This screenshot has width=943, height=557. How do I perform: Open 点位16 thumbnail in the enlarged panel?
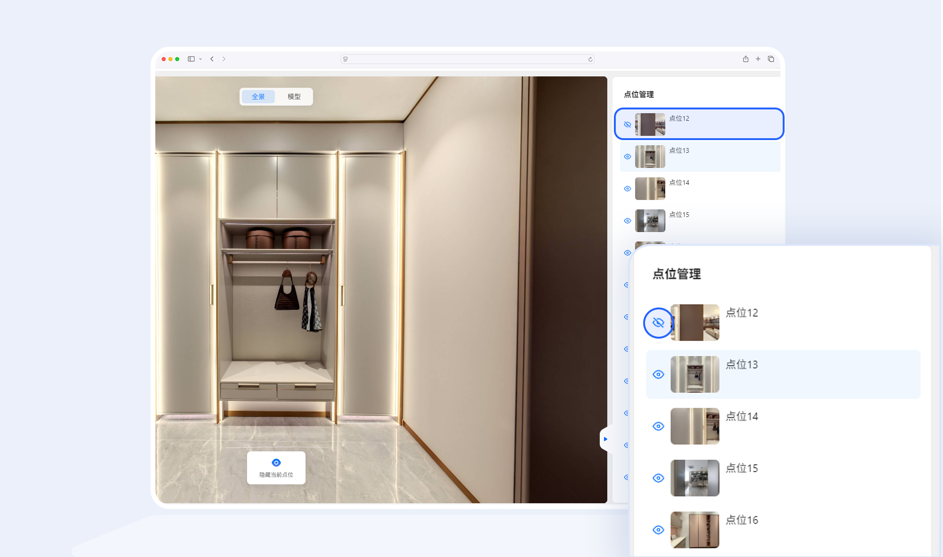tap(695, 530)
